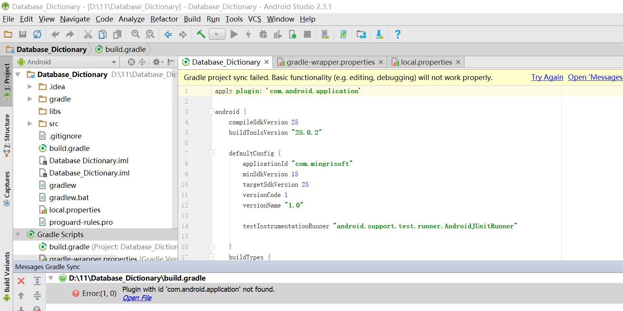Click the Replace magnifier icon
This screenshot has height=311, width=623.
click(x=150, y=34)
